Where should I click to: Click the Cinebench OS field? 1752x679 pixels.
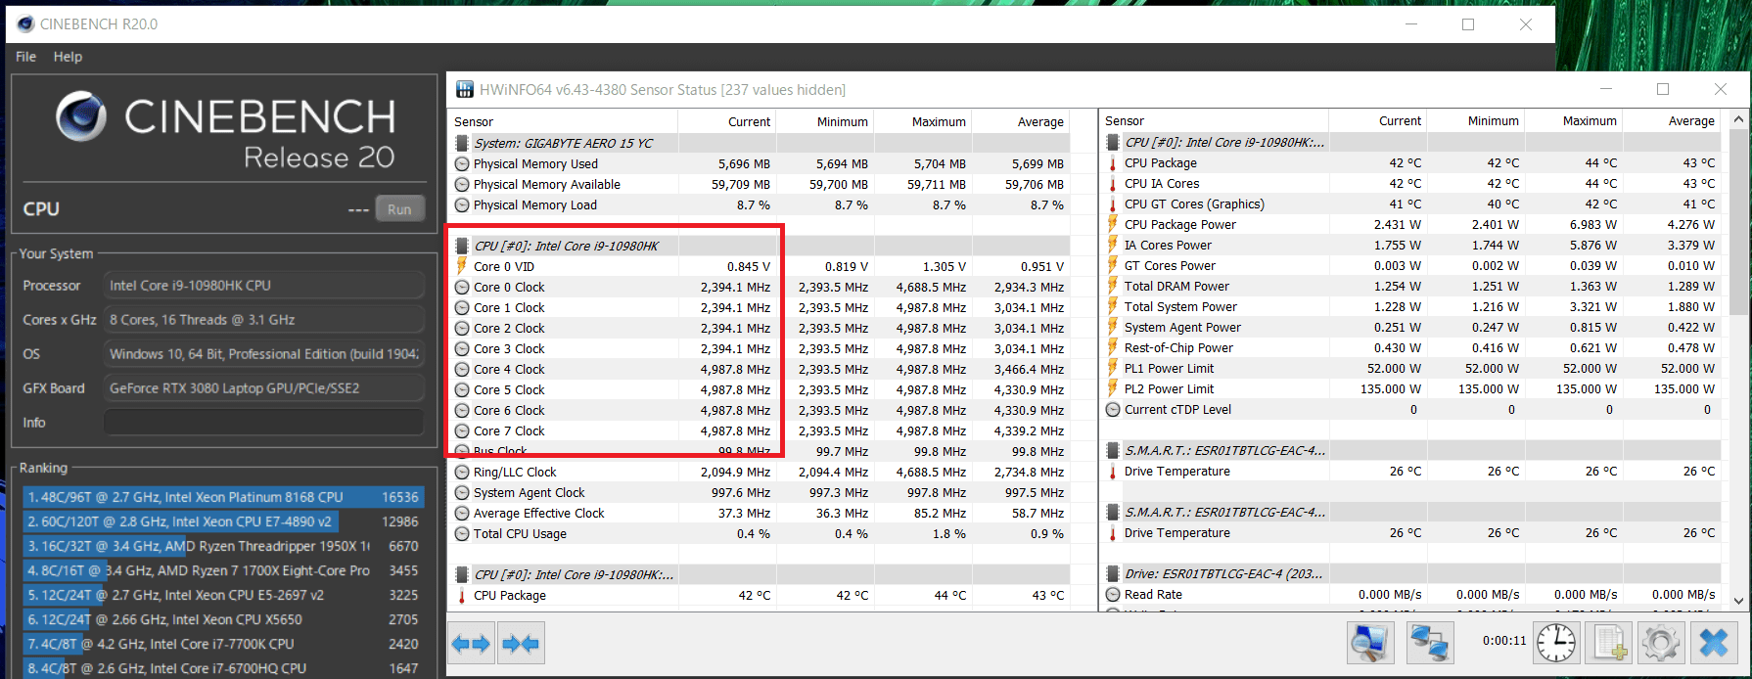point(264,354)
